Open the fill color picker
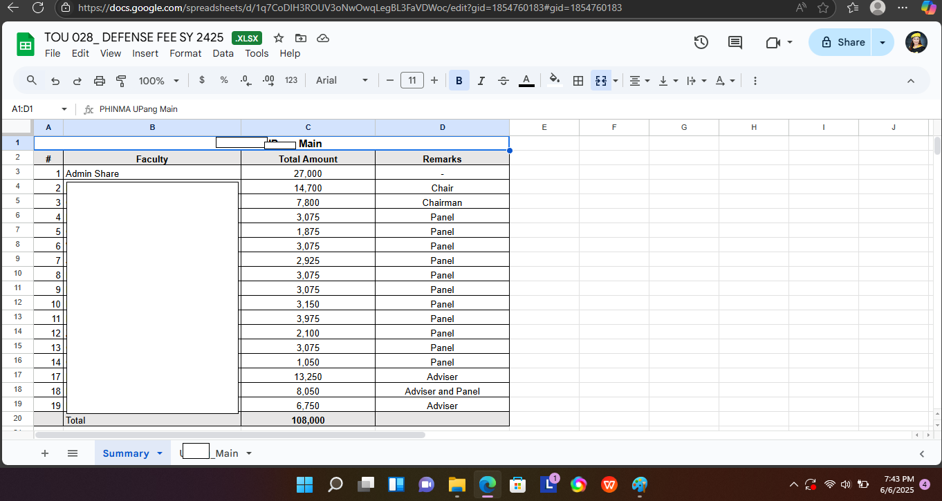Viewport: 942px width, 501px height. coord(554,81)
